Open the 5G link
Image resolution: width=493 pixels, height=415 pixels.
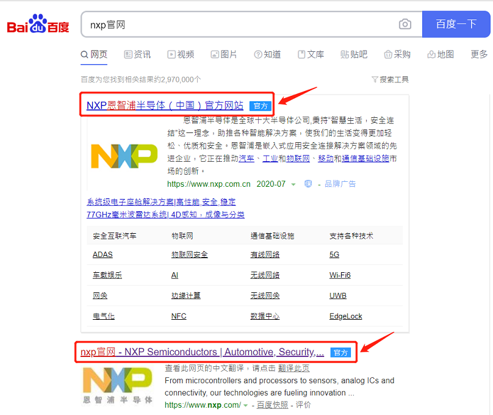tap(334, 254)
